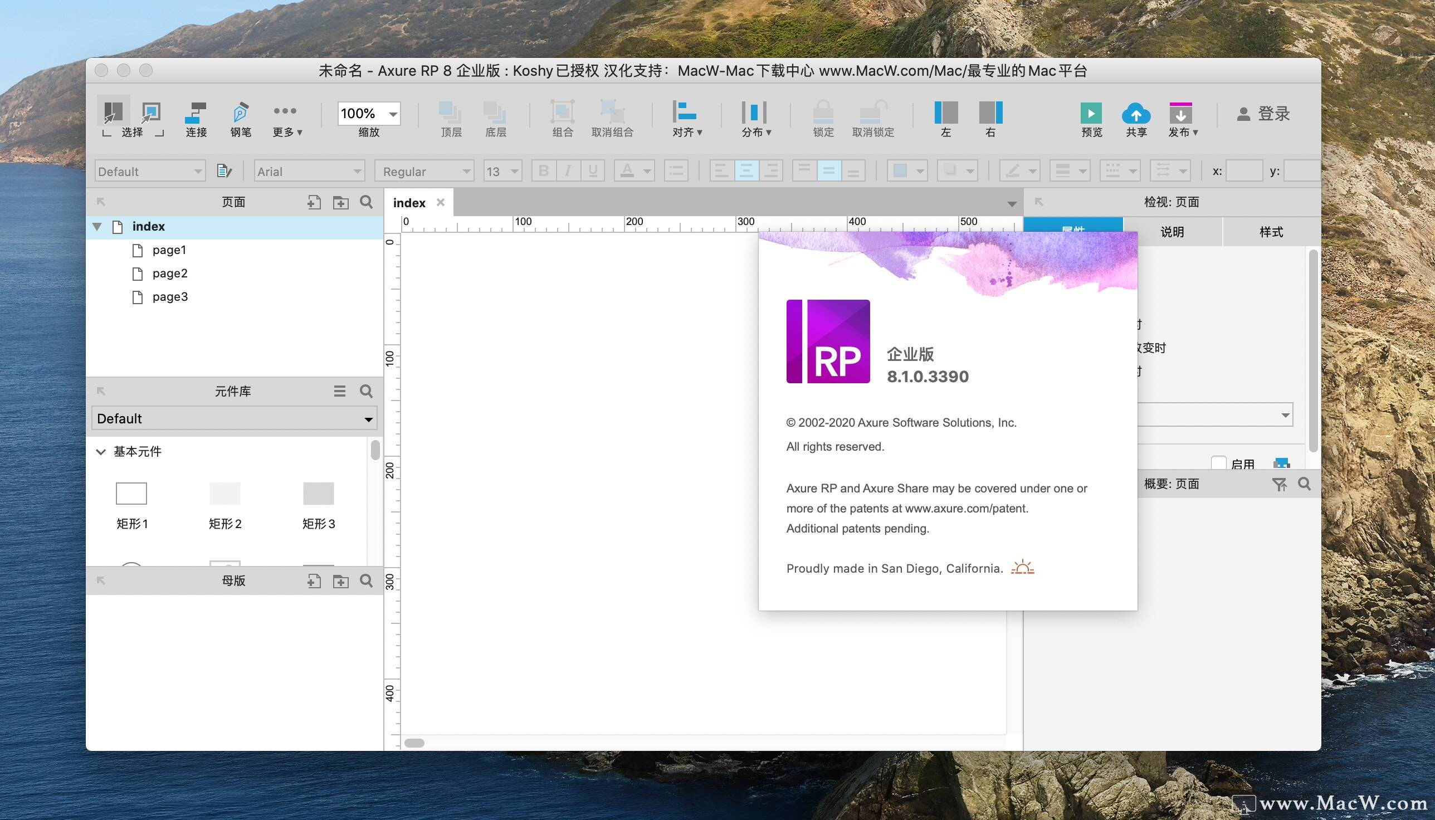Click the y coordinate input field
1435x820 pixels.
click(x=1302, y=170)
